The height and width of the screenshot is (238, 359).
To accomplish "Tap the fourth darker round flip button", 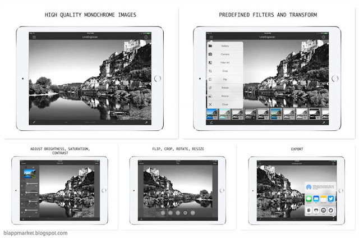I will coord(185,213).
